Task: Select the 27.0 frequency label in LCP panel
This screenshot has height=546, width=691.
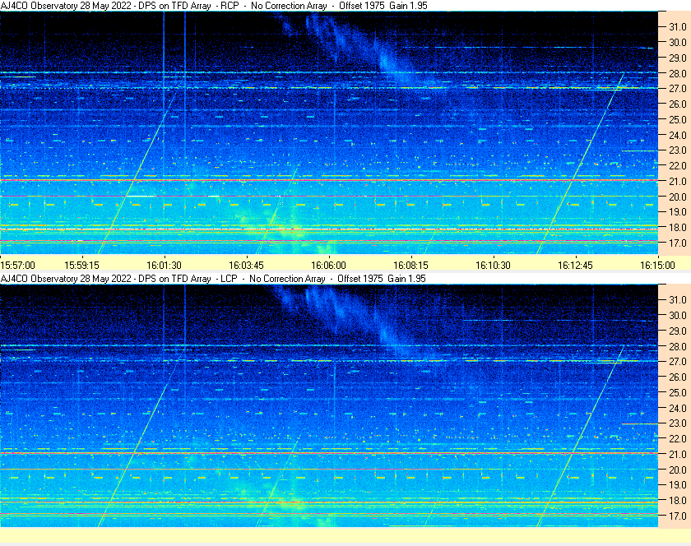Action: pos(677,362)
